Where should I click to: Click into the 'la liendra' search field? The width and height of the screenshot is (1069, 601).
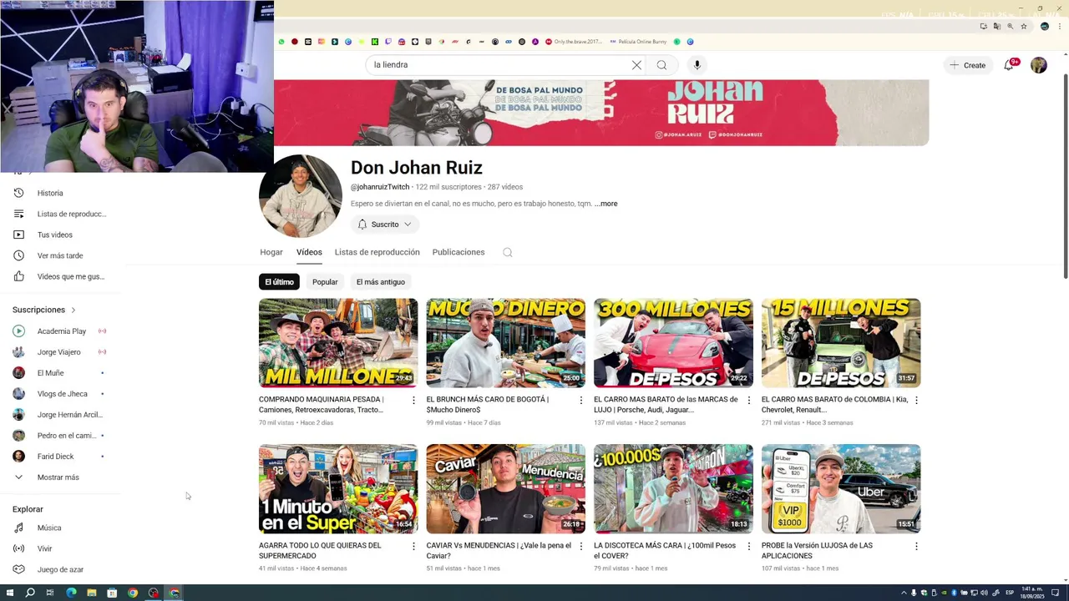(x=497, y=65)
